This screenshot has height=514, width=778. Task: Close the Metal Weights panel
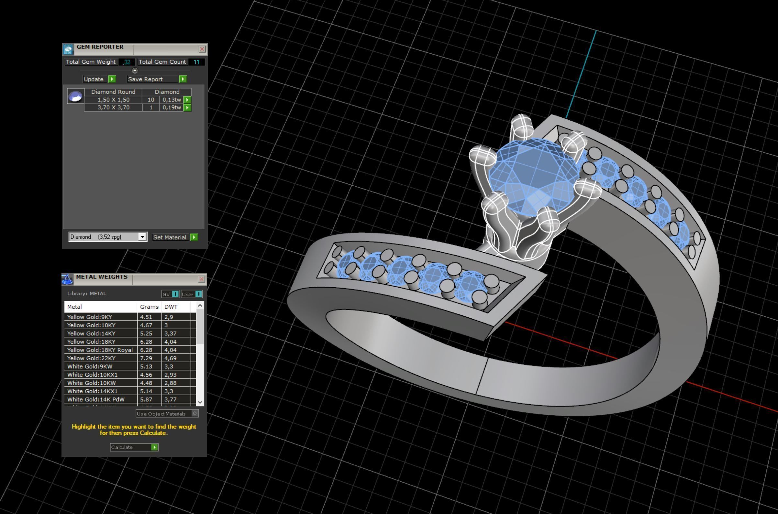[201, 279]
